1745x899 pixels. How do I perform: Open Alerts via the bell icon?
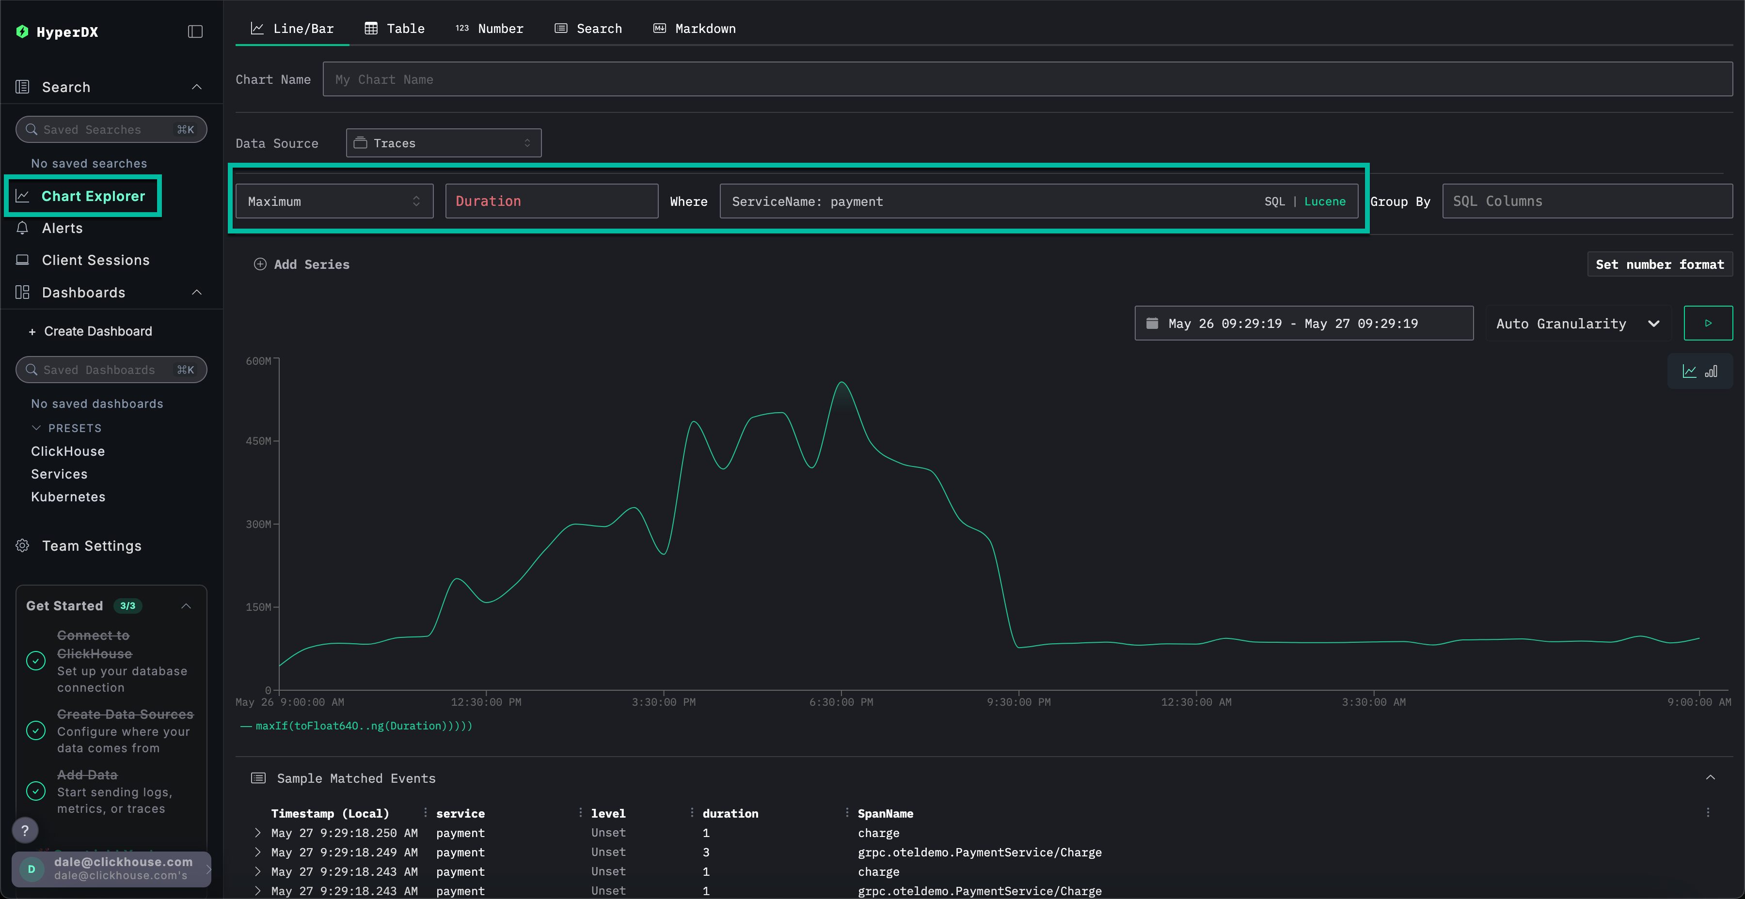[22, 228]
